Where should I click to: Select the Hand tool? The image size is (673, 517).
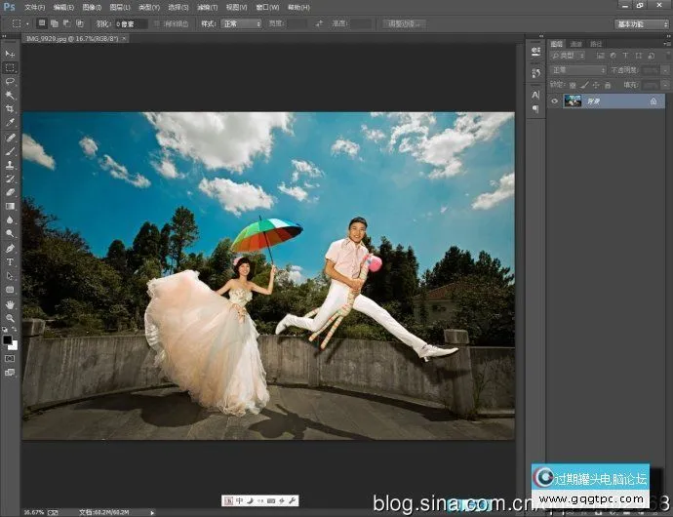11,304
